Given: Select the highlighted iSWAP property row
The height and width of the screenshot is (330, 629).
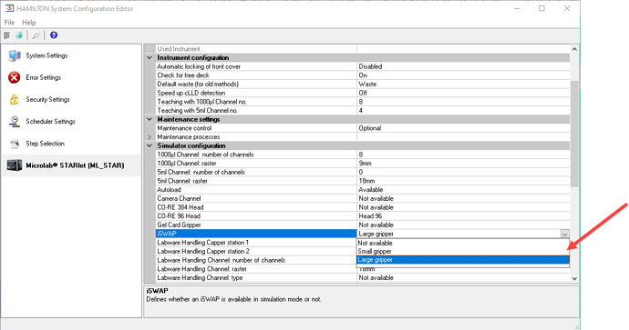Looking at the screenshot, I should click(256, 234).
